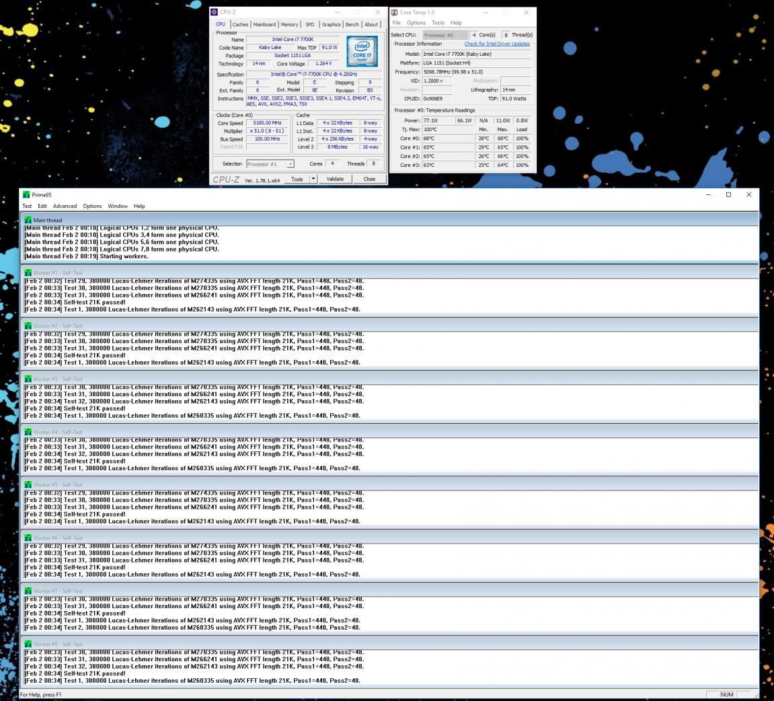This screenshot has height=701, width=774.
Task: Click the Validate button in CPU-Z
Action: click(335, 179)
